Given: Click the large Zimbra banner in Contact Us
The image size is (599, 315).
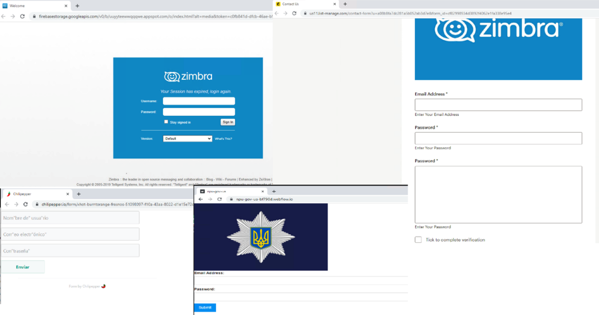Looking at the screenshot, I should coord(499,49).
